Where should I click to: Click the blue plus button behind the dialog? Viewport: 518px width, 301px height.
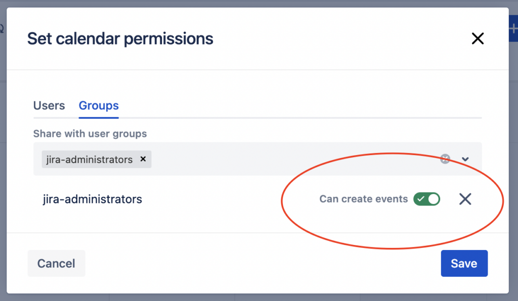click(x=513, y=28)
